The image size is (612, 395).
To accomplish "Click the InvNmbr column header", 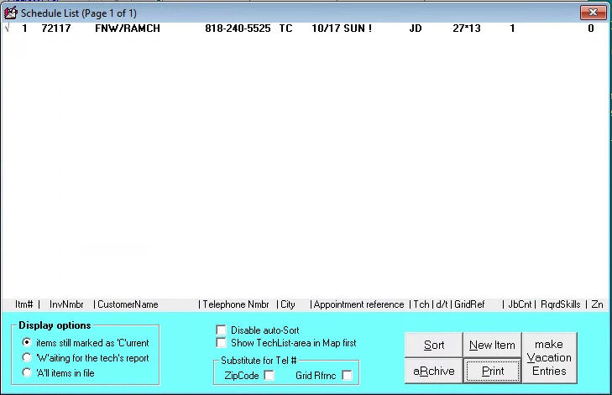I will [66, 304].
